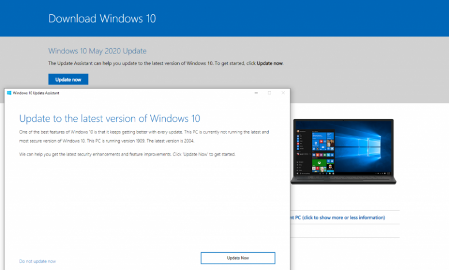The image size is (449, 270).
Task: Click Update Now in the Update Assistant dialog
Action: pyautogui.click(x=238, y=258)
